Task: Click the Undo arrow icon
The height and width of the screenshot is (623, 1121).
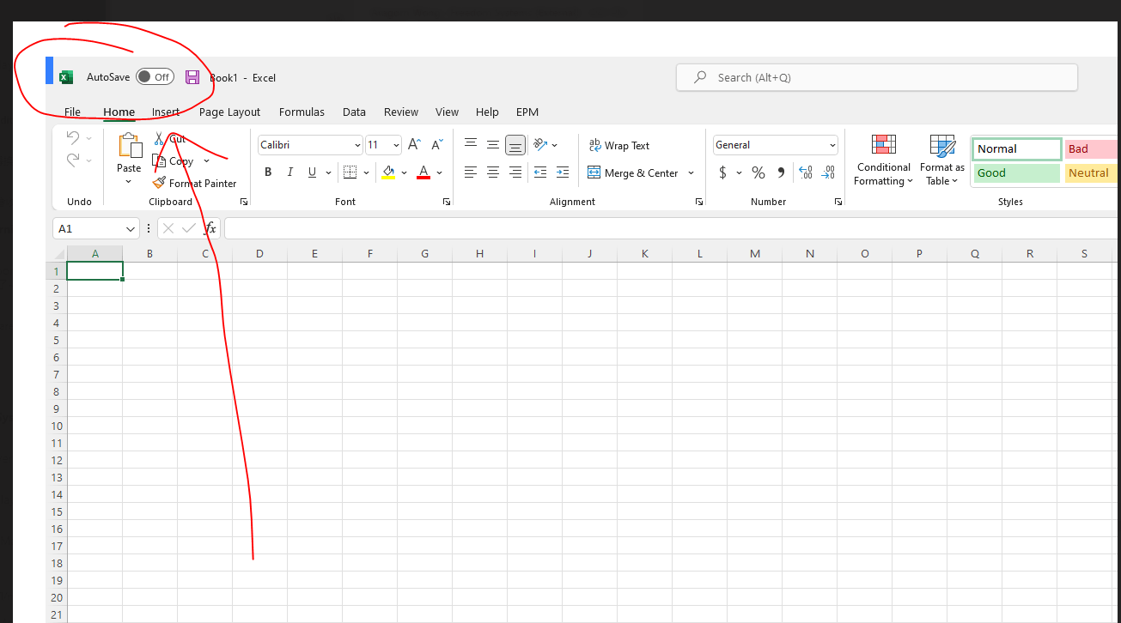Action: pyautogui.click(x=73, y=138)
